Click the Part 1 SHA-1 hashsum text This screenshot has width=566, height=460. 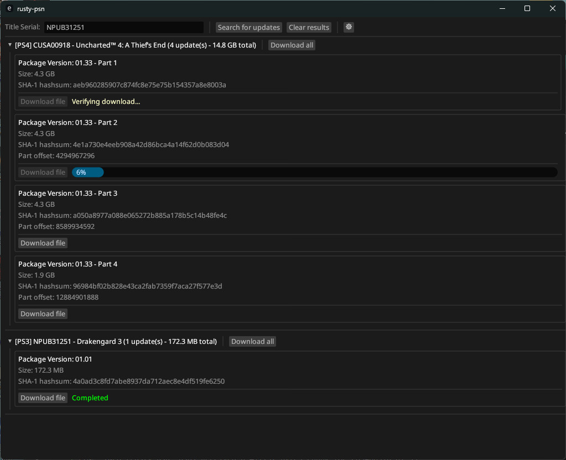(122, 85)
